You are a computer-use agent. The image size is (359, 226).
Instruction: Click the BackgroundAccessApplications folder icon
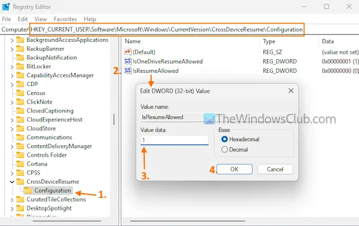[20, 40]
